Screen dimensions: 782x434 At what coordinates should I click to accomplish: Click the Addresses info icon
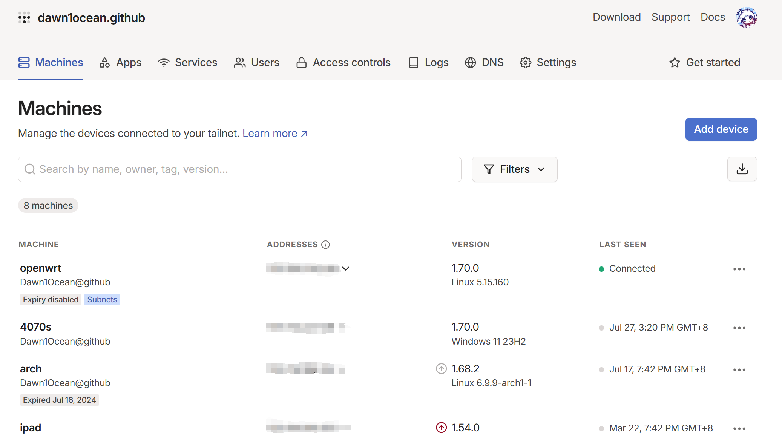click(325, 245)
